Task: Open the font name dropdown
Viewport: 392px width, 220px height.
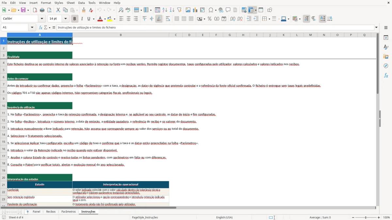Action: point(42,19)
